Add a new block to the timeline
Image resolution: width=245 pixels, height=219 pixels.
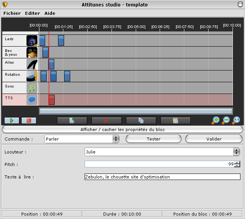point(72,120)
